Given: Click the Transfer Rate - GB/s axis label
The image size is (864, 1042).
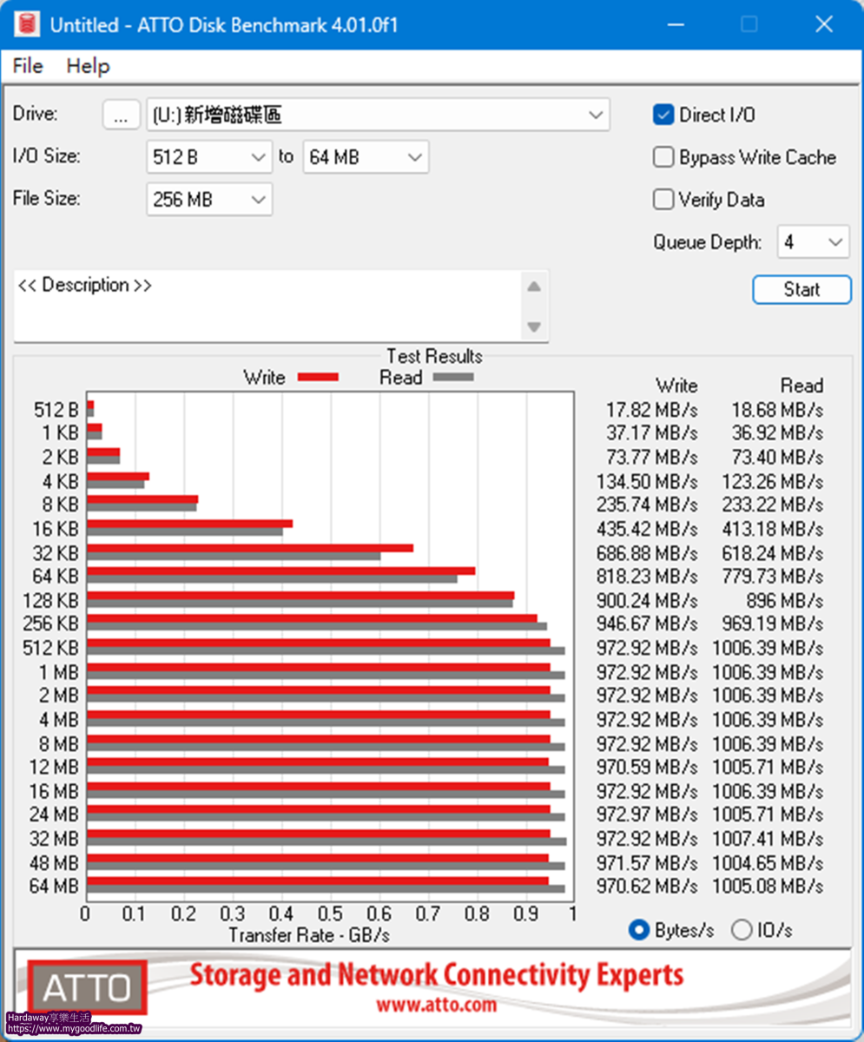Looking at the screenshot, I should tap(309, 935).
